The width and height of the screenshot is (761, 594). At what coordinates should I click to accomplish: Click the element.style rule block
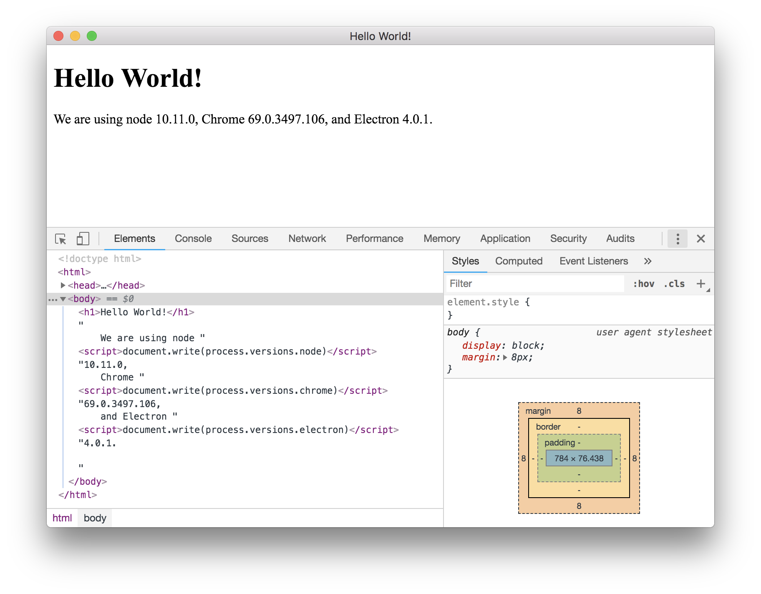pyautogui.click(x=579, y=309)
